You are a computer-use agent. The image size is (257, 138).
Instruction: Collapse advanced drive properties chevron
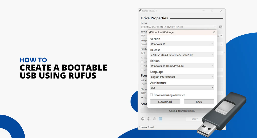(142, 58)
